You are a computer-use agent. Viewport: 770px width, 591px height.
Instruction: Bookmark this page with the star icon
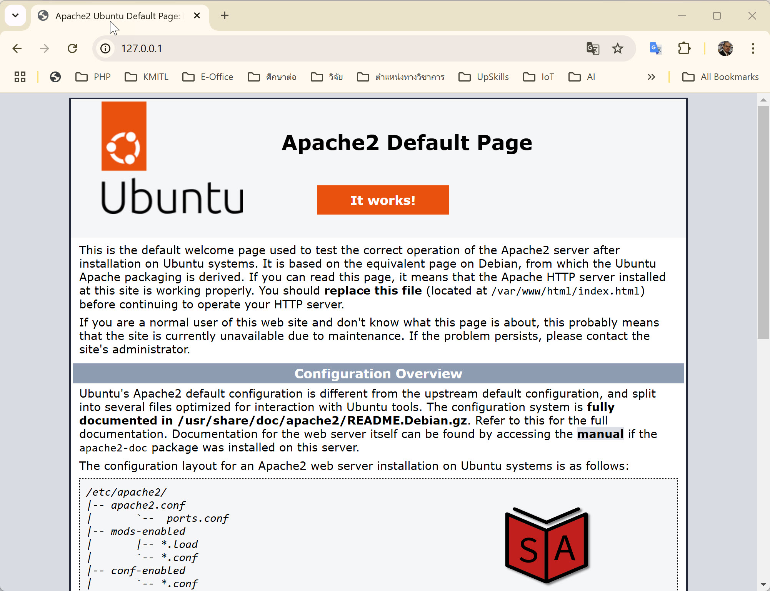coord(618,48)
